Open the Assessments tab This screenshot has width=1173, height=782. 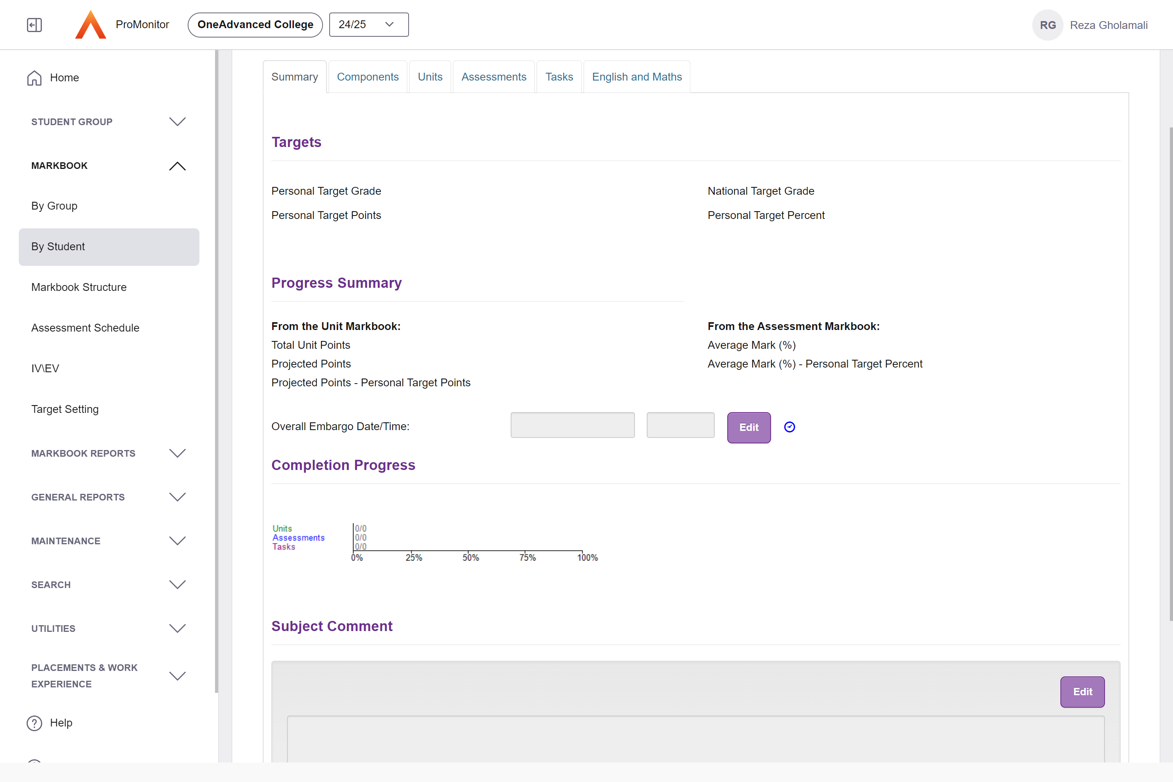(493, 77)
